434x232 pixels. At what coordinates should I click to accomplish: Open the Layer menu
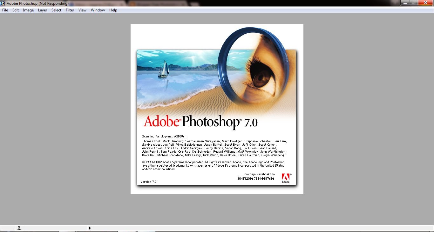pyautogui.click(x=43, y=10)
